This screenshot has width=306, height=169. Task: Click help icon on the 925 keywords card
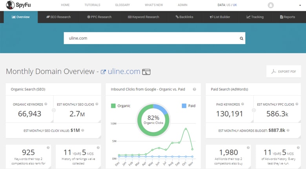48,147
